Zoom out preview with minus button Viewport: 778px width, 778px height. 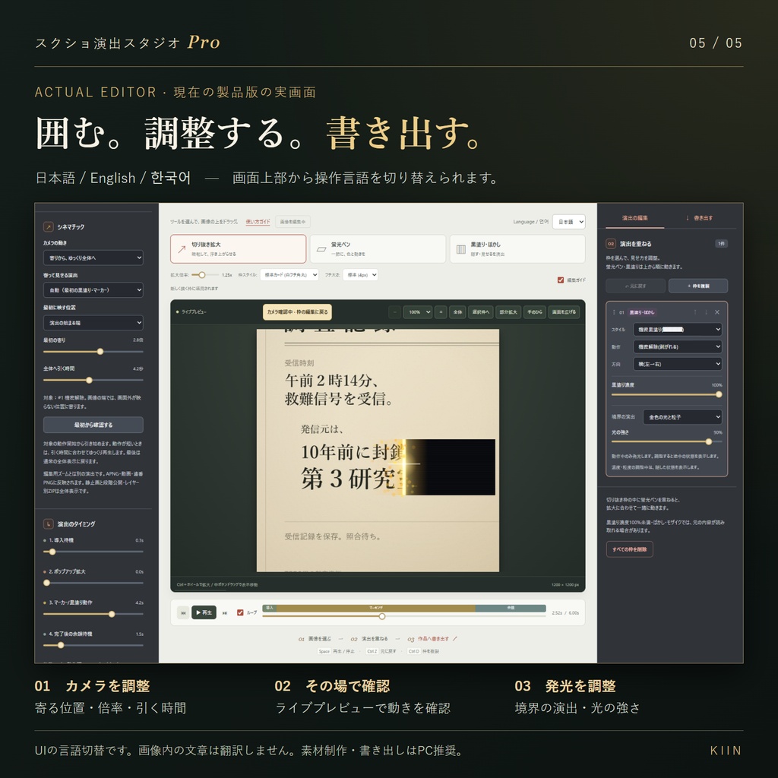click(394, 312)
